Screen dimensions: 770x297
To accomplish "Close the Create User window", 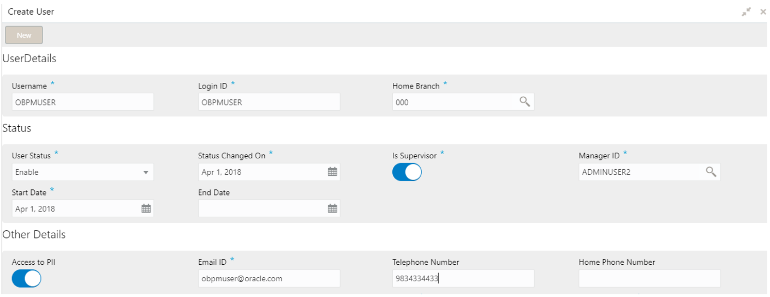I will coord(763,11).
